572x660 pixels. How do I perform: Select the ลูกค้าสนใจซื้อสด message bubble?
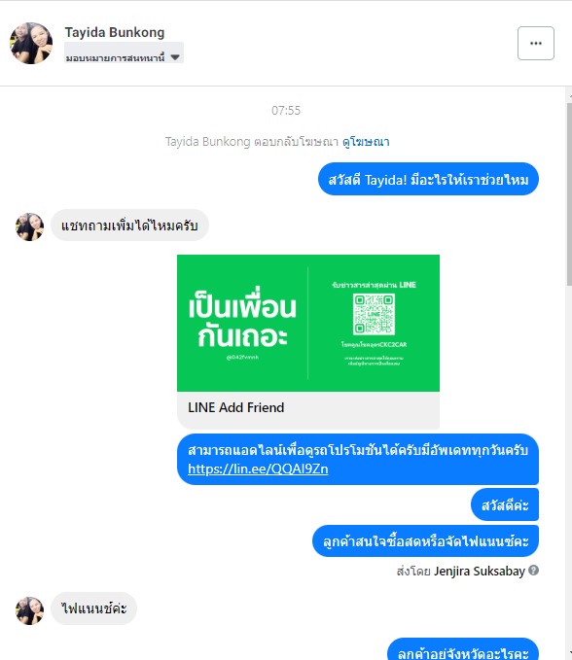[x=425, y=540]
